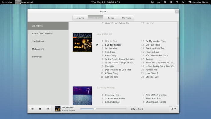This screenshot has width=211, height=119.
Task: Play track Real Men
Action: coord(110,52)
